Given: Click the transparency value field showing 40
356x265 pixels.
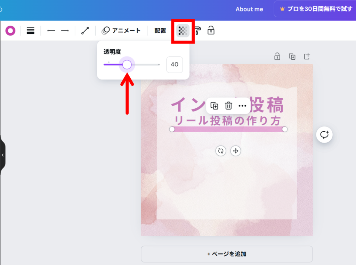Looking at the screenshot, I should 175,65.
